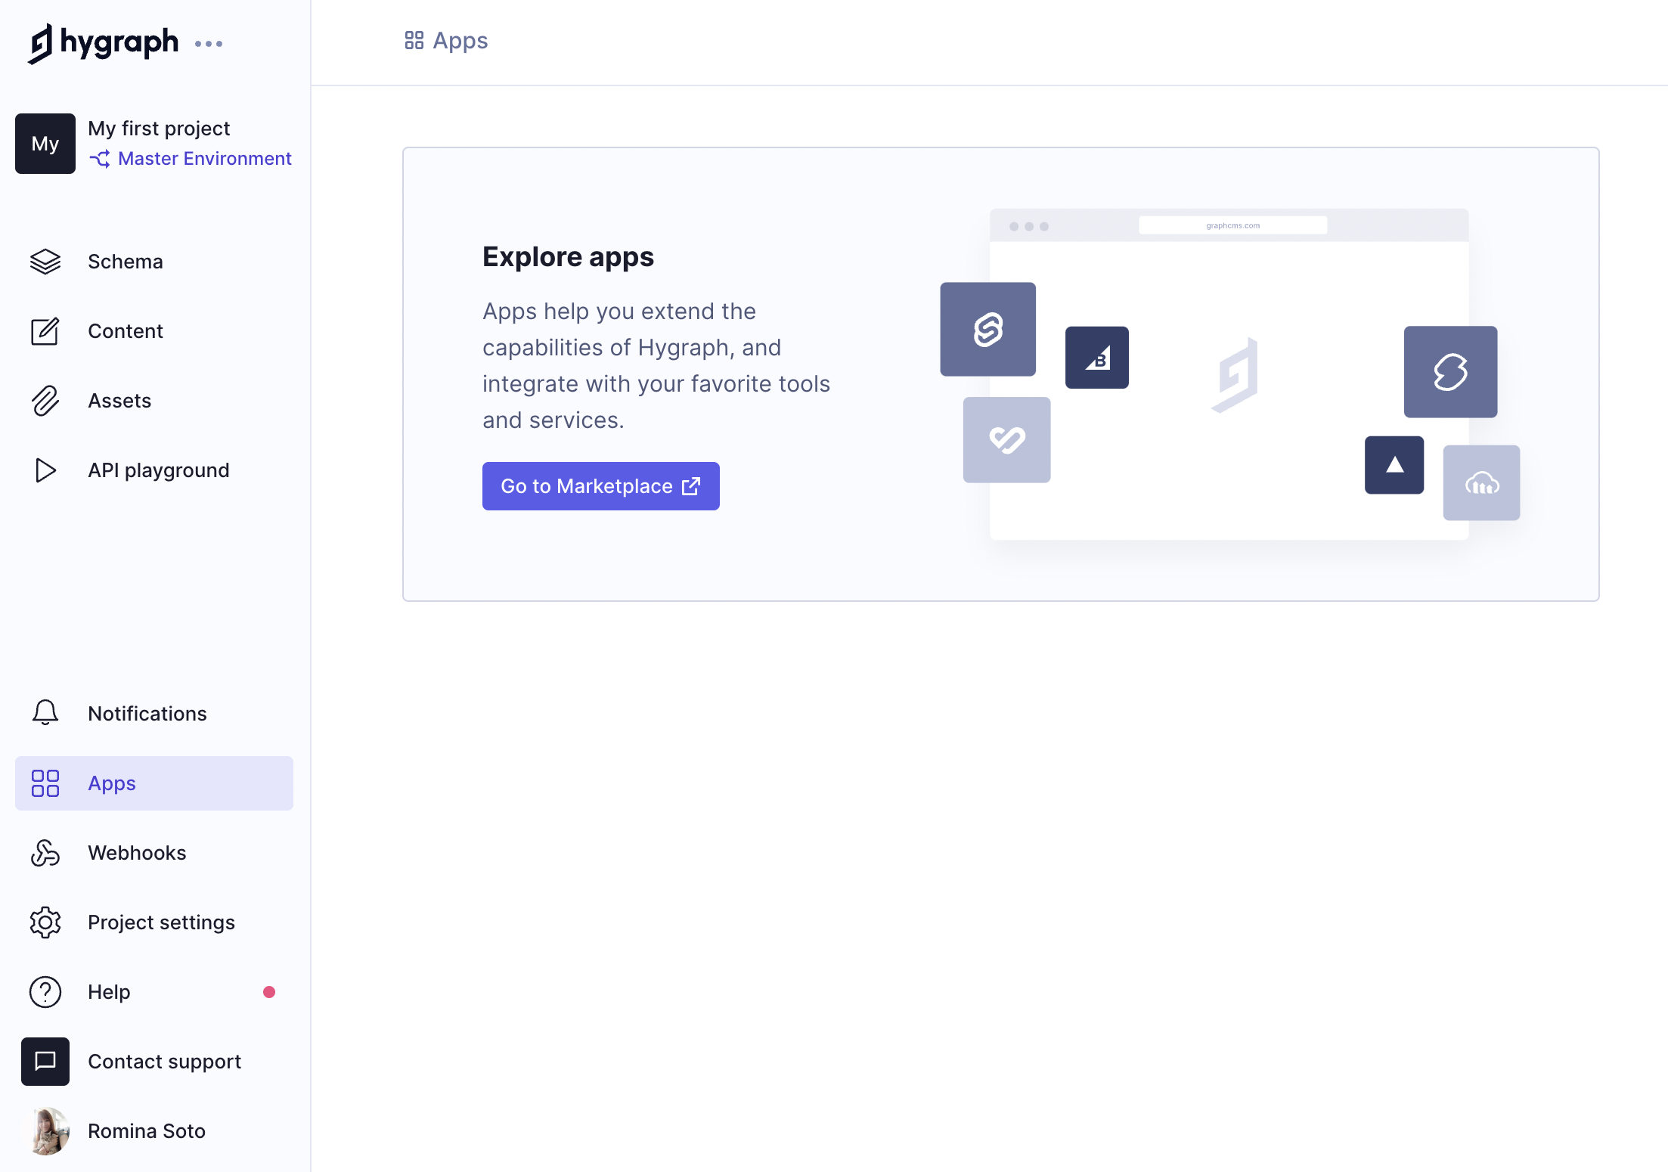Click the Hygraph logo
The height and width of the screenshot is (1172, 1668).
coord(103,43)
